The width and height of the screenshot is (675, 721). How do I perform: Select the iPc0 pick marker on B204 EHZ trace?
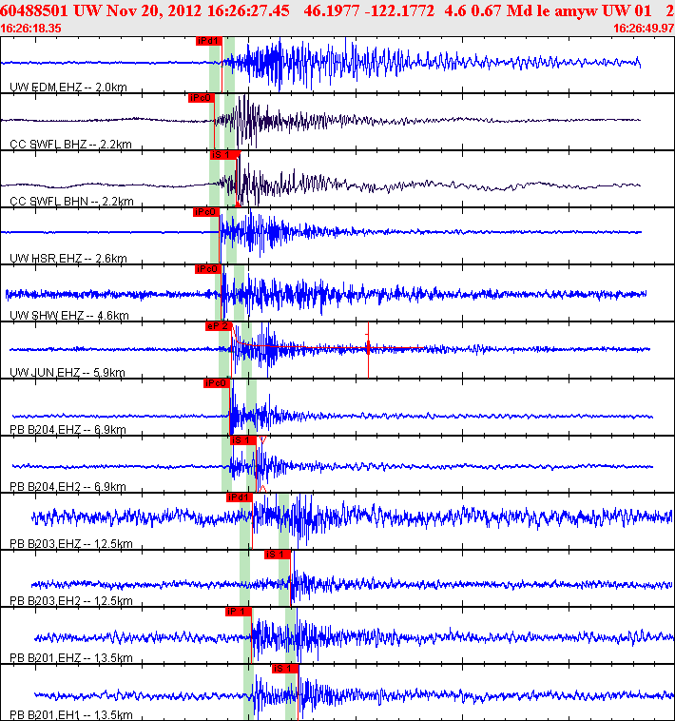pos(217,383)
